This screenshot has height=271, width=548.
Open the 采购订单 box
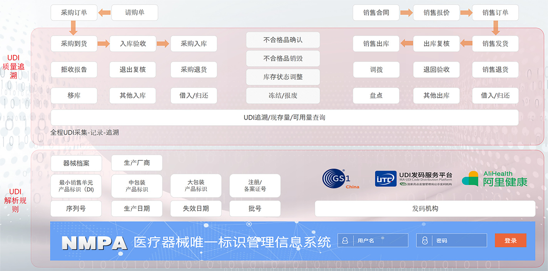[74, 13]
